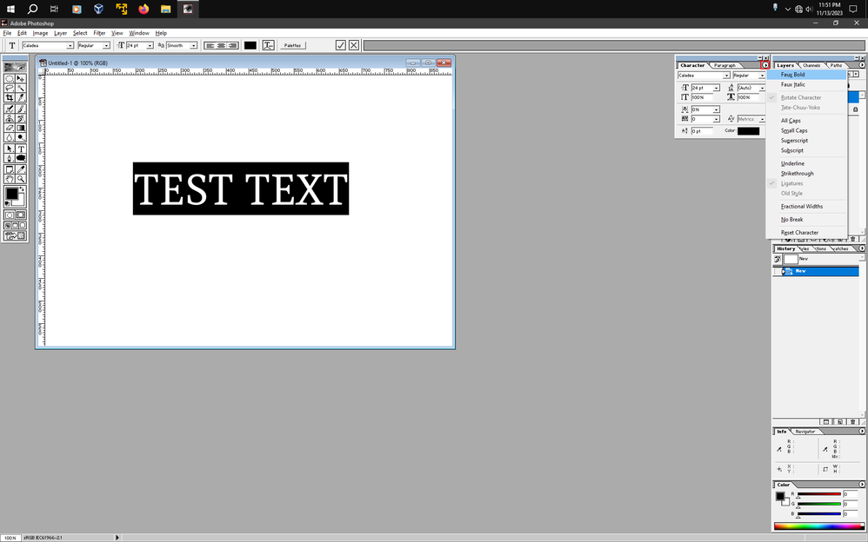Open the Layer menu

pyautogui.click(x=60, y=32)
